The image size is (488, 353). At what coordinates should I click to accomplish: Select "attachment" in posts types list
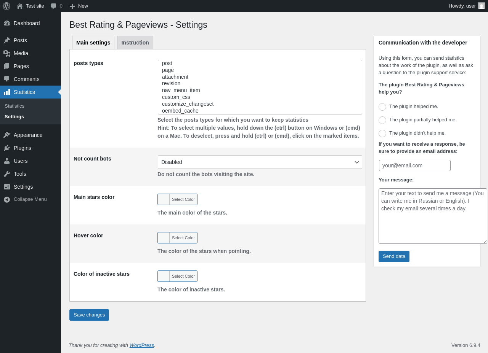point(175,77)
